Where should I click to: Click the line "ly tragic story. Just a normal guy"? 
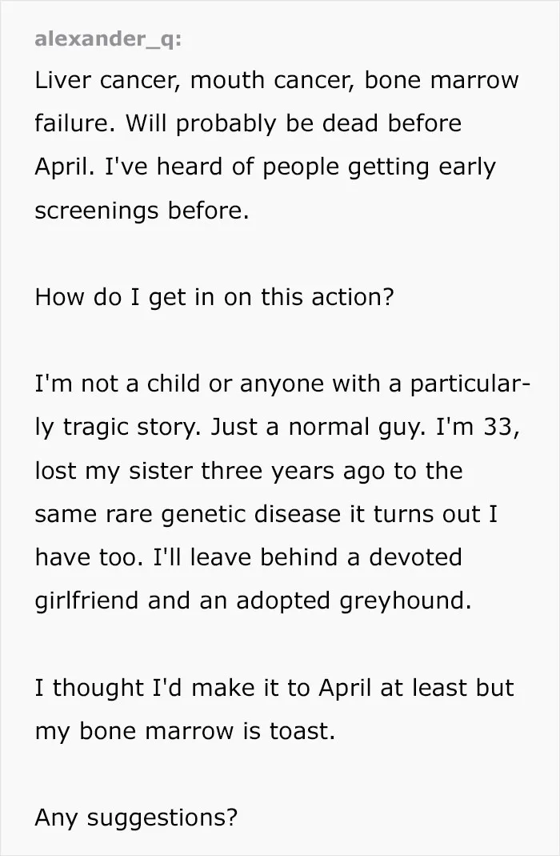(x=277, y=427)
